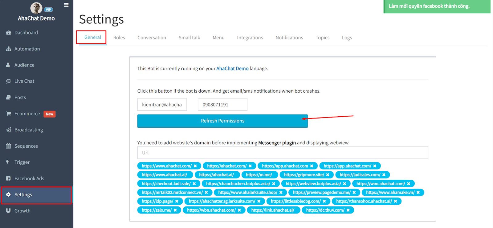The width and height of the screenshot is (493, 228).
Task: Click the Broadcasting paper plane icon
Action: click(x=9, y=130)
